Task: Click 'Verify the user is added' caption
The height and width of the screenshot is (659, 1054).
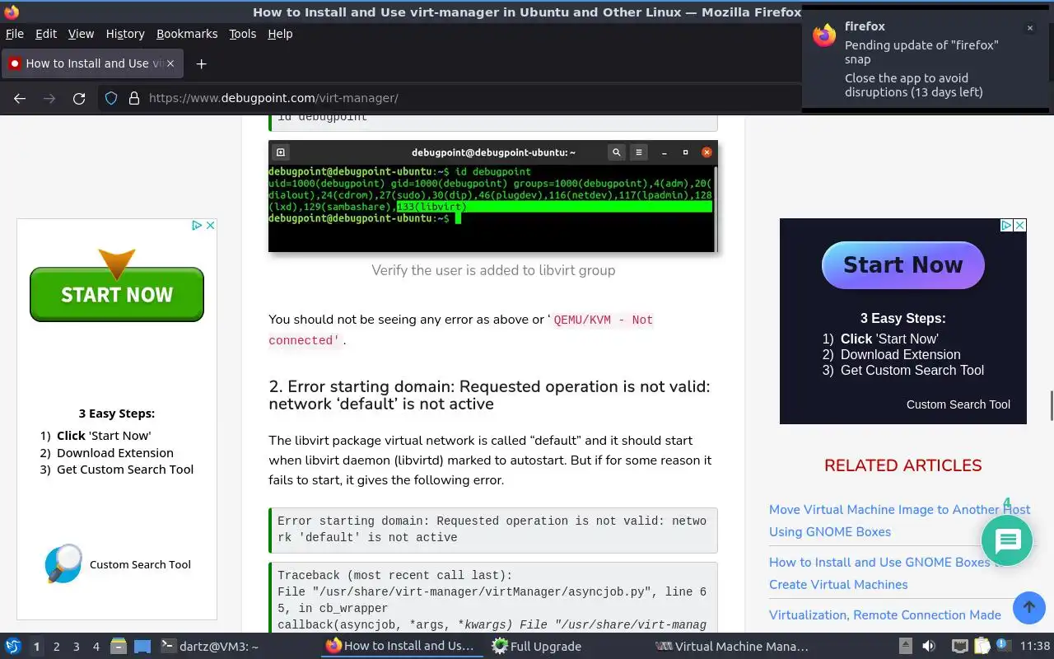Action: coord(493,270)
